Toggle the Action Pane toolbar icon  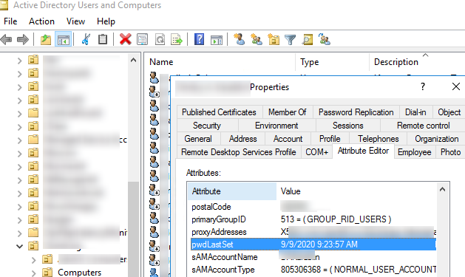(x=217, y=39)
